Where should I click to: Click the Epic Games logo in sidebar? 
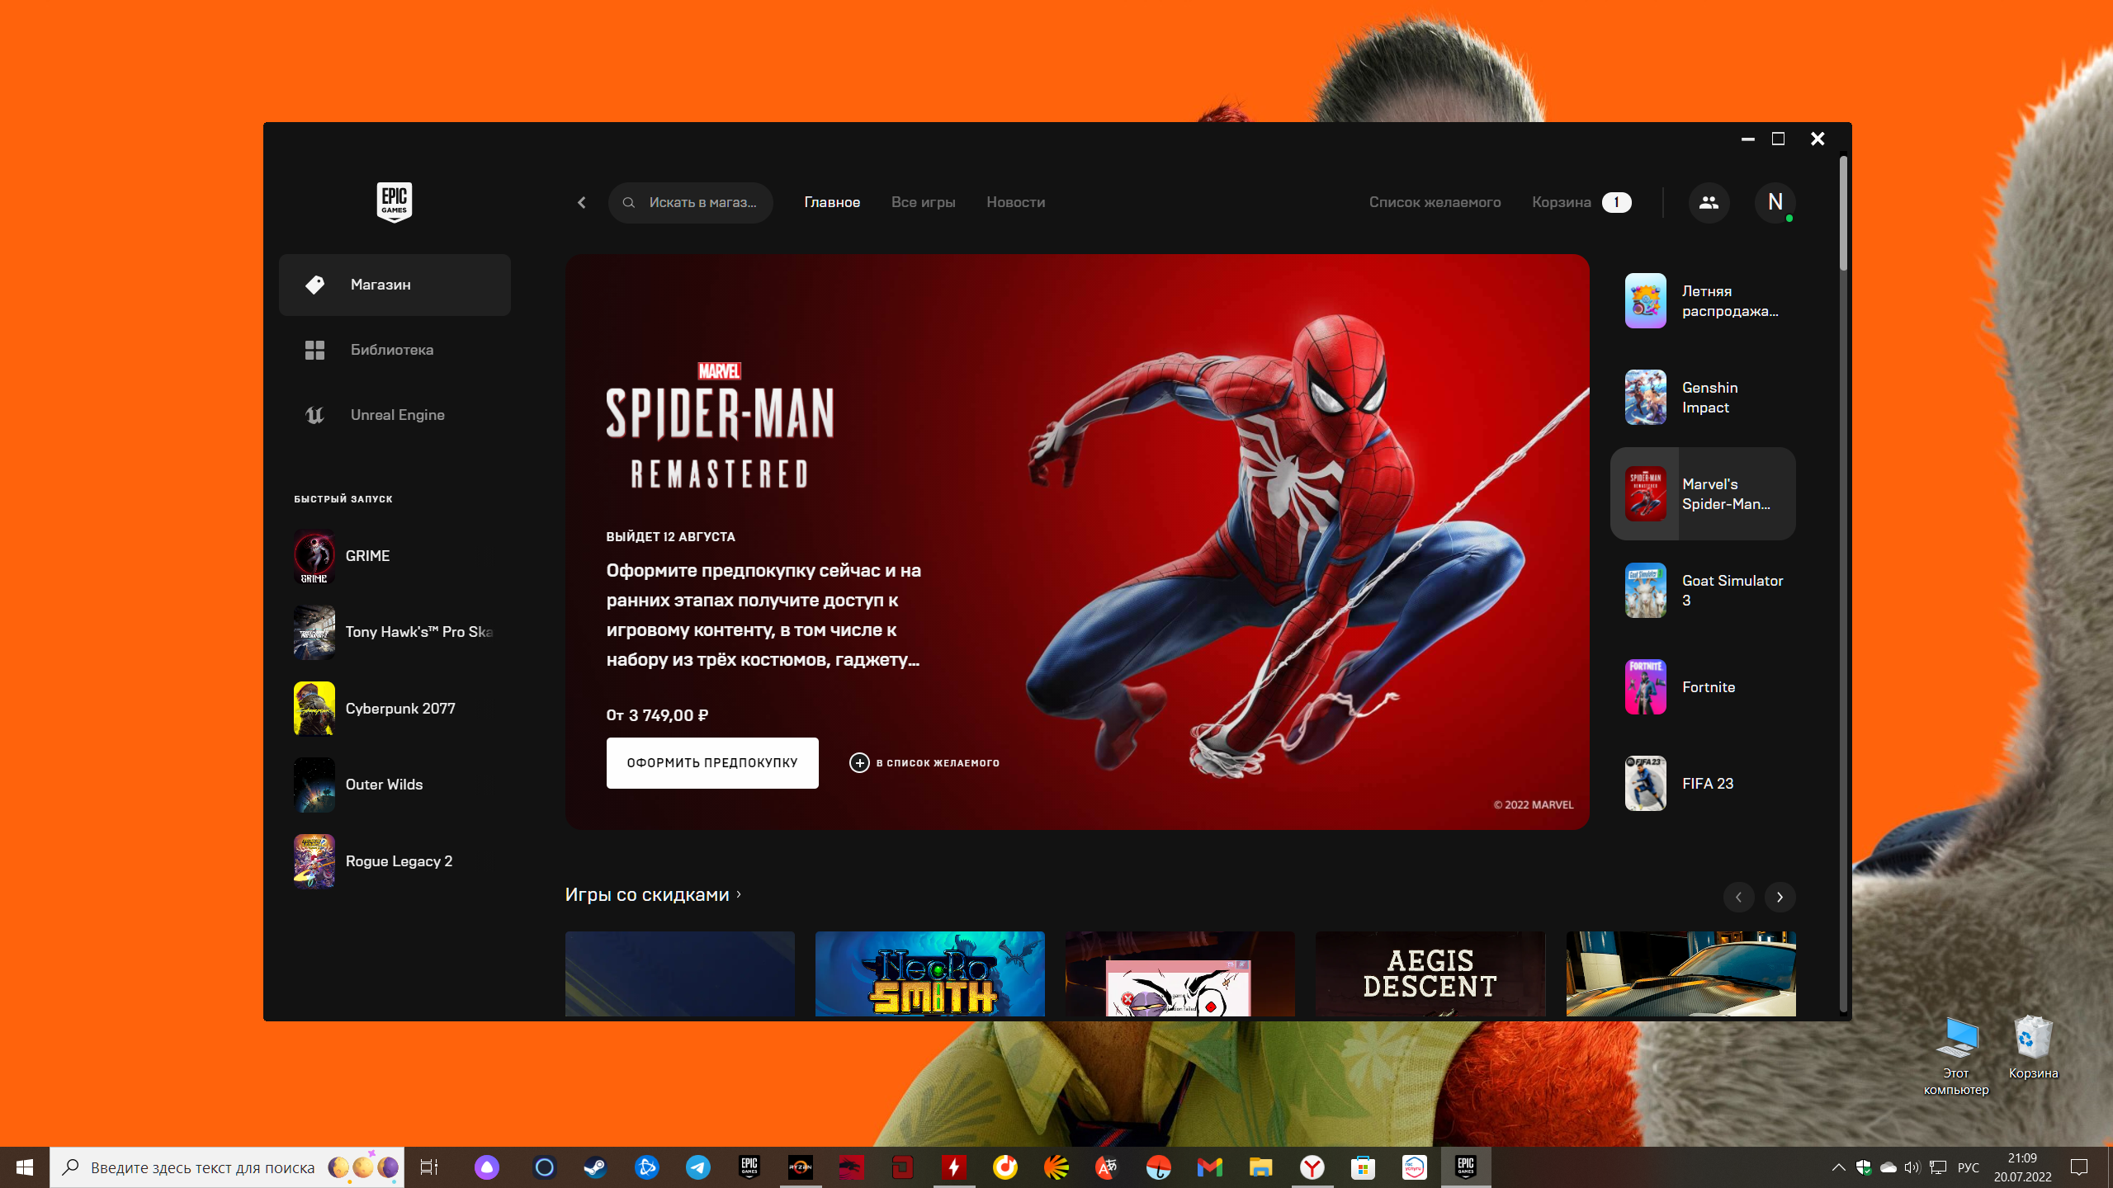(x=395, y=202)
